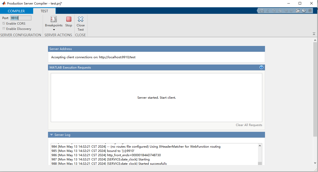Click the Paste clipboard icon
The image size is (318, 172).
280,11
